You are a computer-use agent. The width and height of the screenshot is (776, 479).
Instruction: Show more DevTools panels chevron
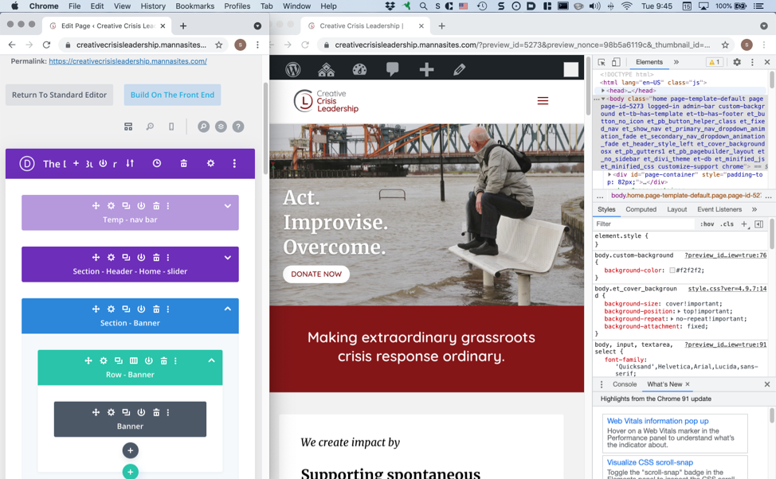pyautogui.click(x=676, y=62)
